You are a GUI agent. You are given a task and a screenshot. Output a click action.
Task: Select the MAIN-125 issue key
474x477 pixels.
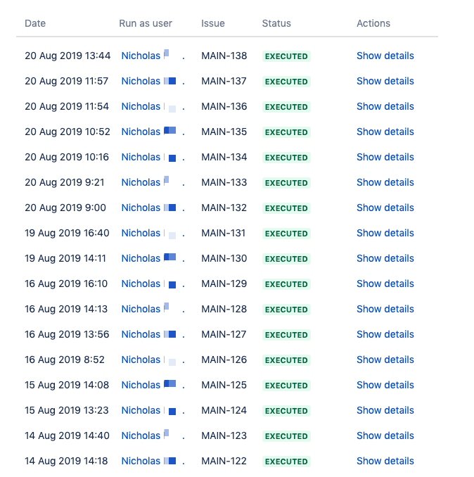[x=224, y=385]
